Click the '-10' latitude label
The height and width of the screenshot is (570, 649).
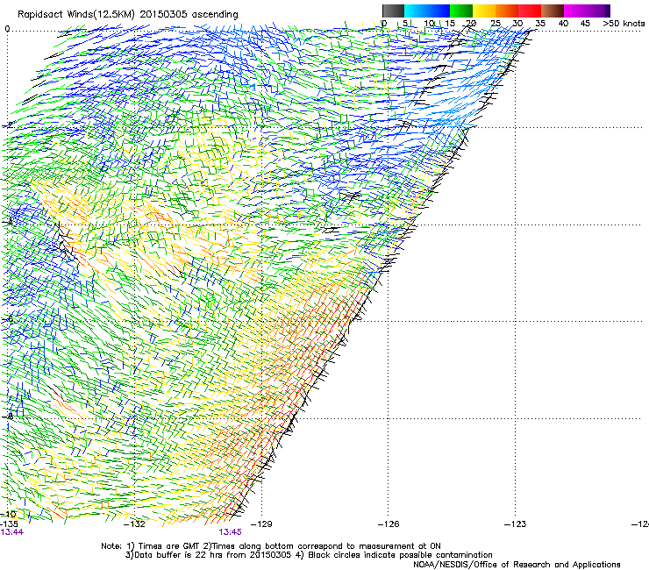(x=8, y=515)
